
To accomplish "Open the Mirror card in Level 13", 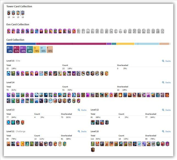I will point(9,122).
